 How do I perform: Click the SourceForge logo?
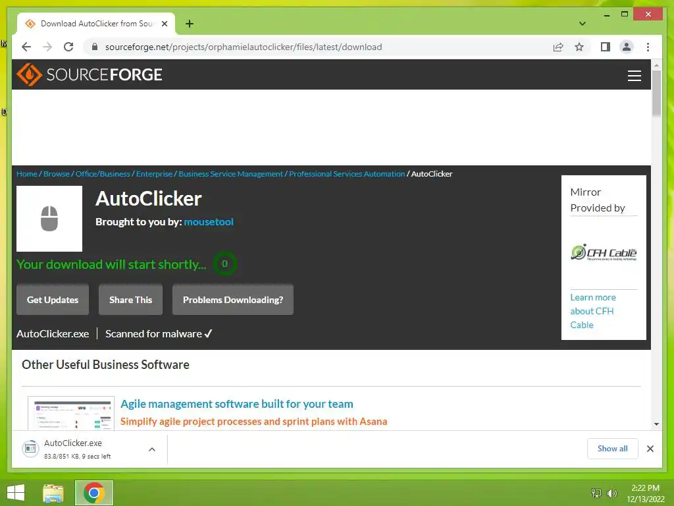(90, 74)
